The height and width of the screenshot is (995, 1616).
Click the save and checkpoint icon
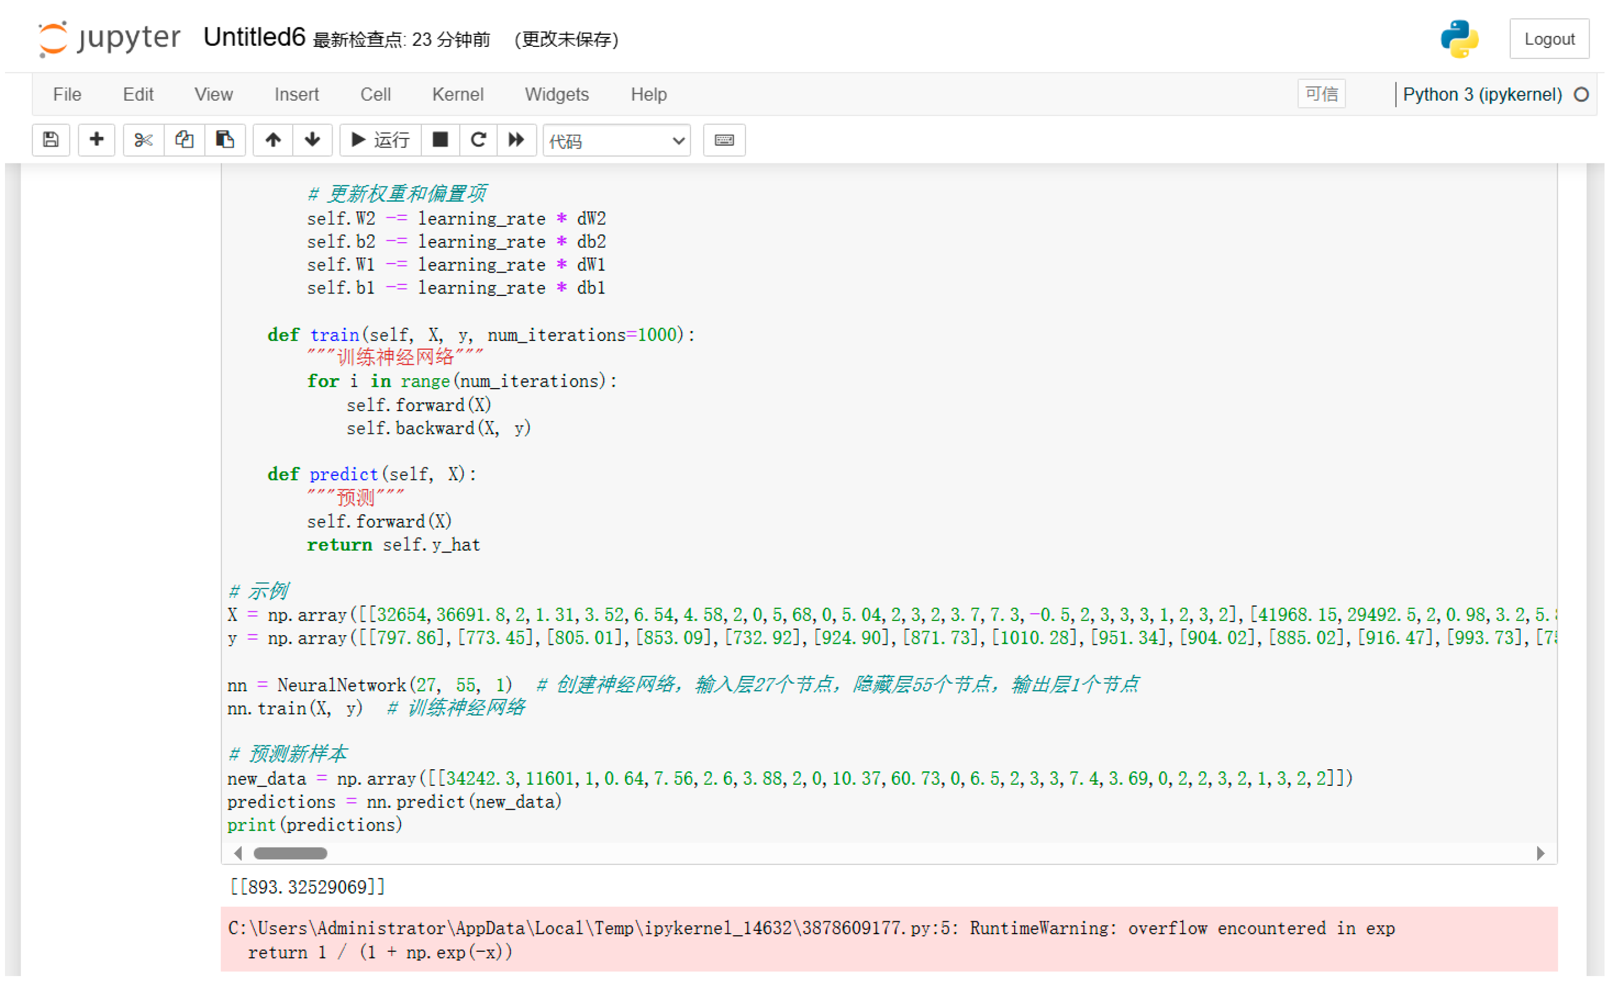pyautogui.click(x=51, y=140)
